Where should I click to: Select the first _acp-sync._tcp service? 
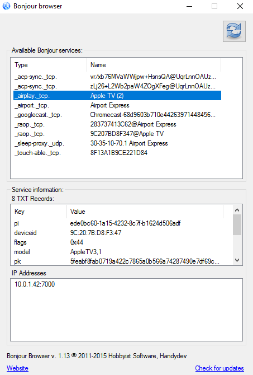coord(117,77)
